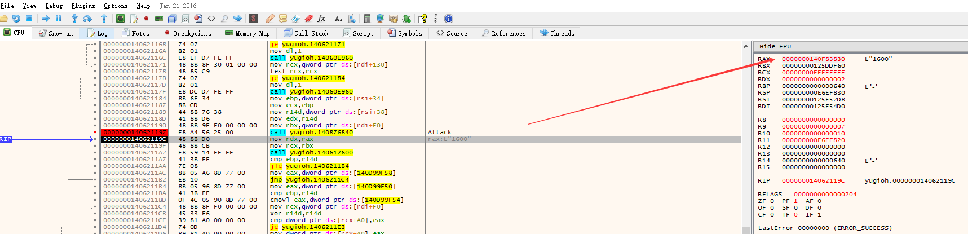Open the Debug menu
Screen dimensions: 968x234
(x=54, y=6)
